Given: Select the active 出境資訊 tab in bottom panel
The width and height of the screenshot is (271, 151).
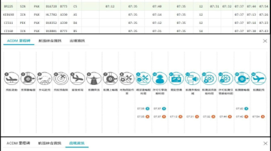Looking at the screenshot, I should (x=77, y=143).
